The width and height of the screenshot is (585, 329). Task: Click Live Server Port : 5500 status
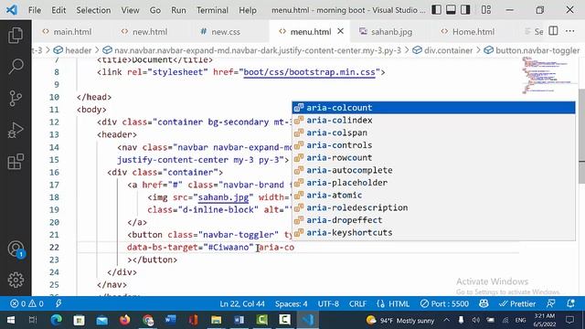pos(444,303)
